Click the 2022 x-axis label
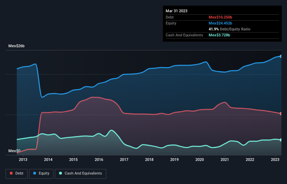This screenshot has height=184, width=287. click(x=250, y=160)
